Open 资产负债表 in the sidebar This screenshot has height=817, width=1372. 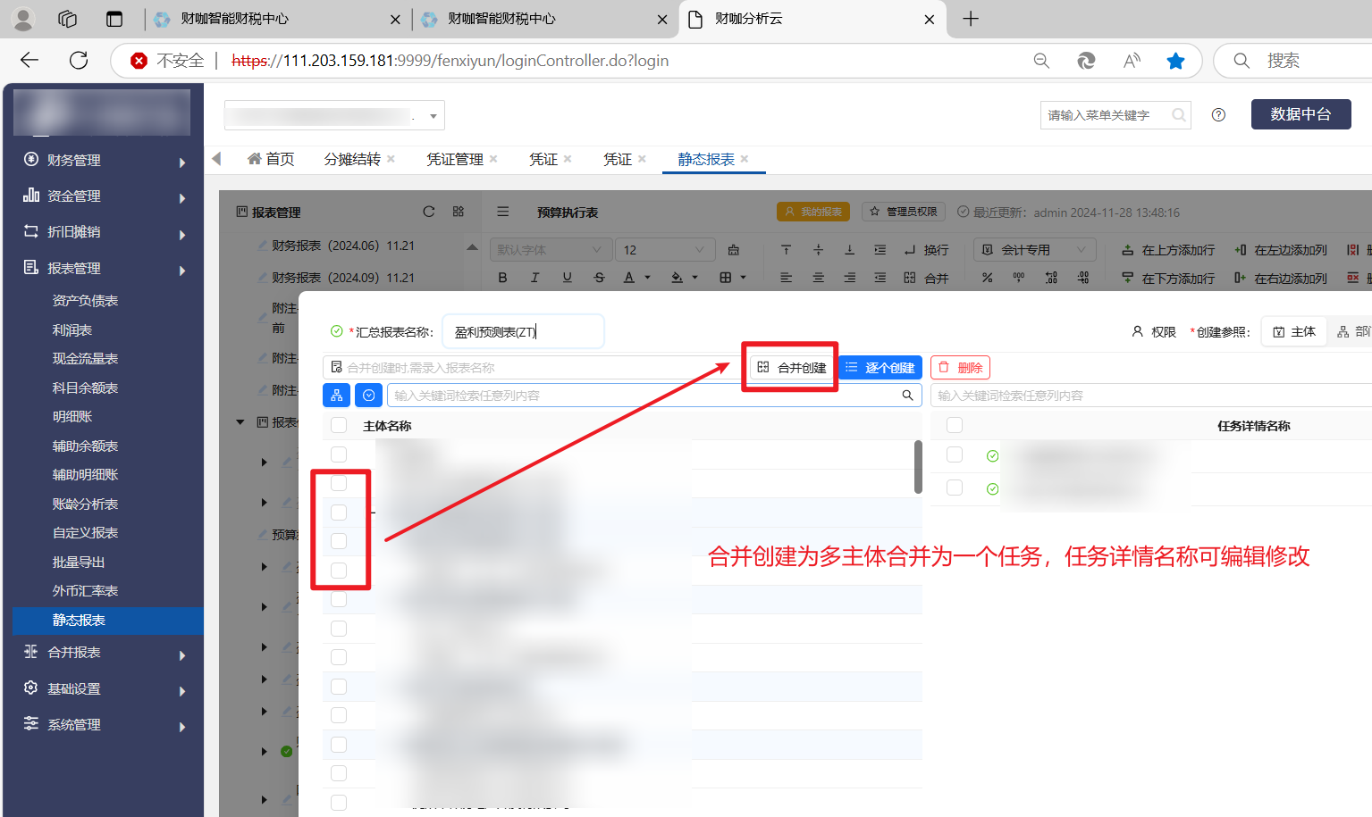[85, 301]
